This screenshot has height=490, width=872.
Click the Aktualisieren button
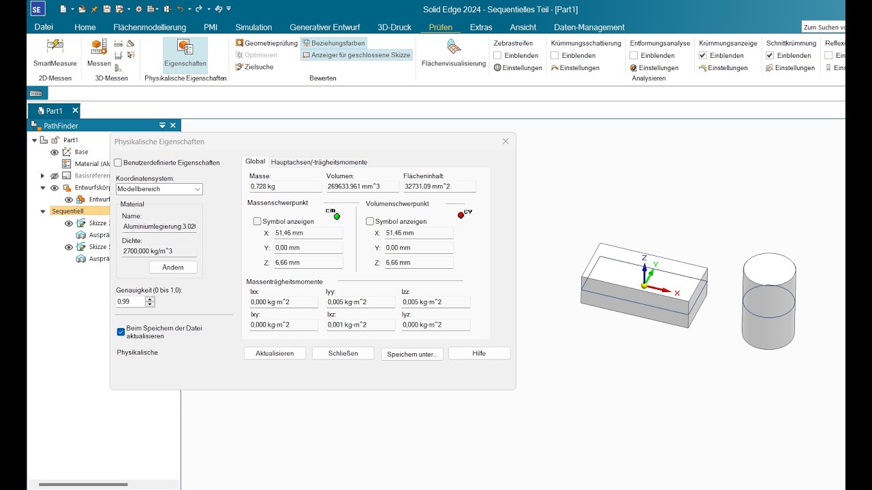275,353
